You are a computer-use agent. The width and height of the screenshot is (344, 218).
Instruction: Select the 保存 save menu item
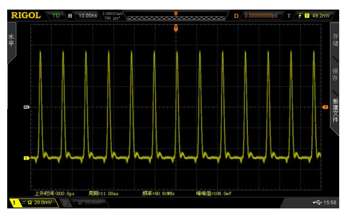click(x=335, y=74)
